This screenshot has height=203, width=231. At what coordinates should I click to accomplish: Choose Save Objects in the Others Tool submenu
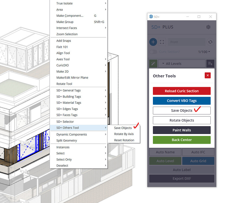coord(123,127)
